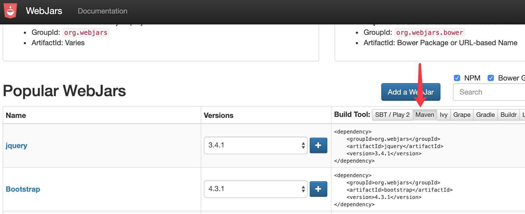This screenshot has width=525, height=214.
Task: Select the Grape build tool
Action: (462, 115)
